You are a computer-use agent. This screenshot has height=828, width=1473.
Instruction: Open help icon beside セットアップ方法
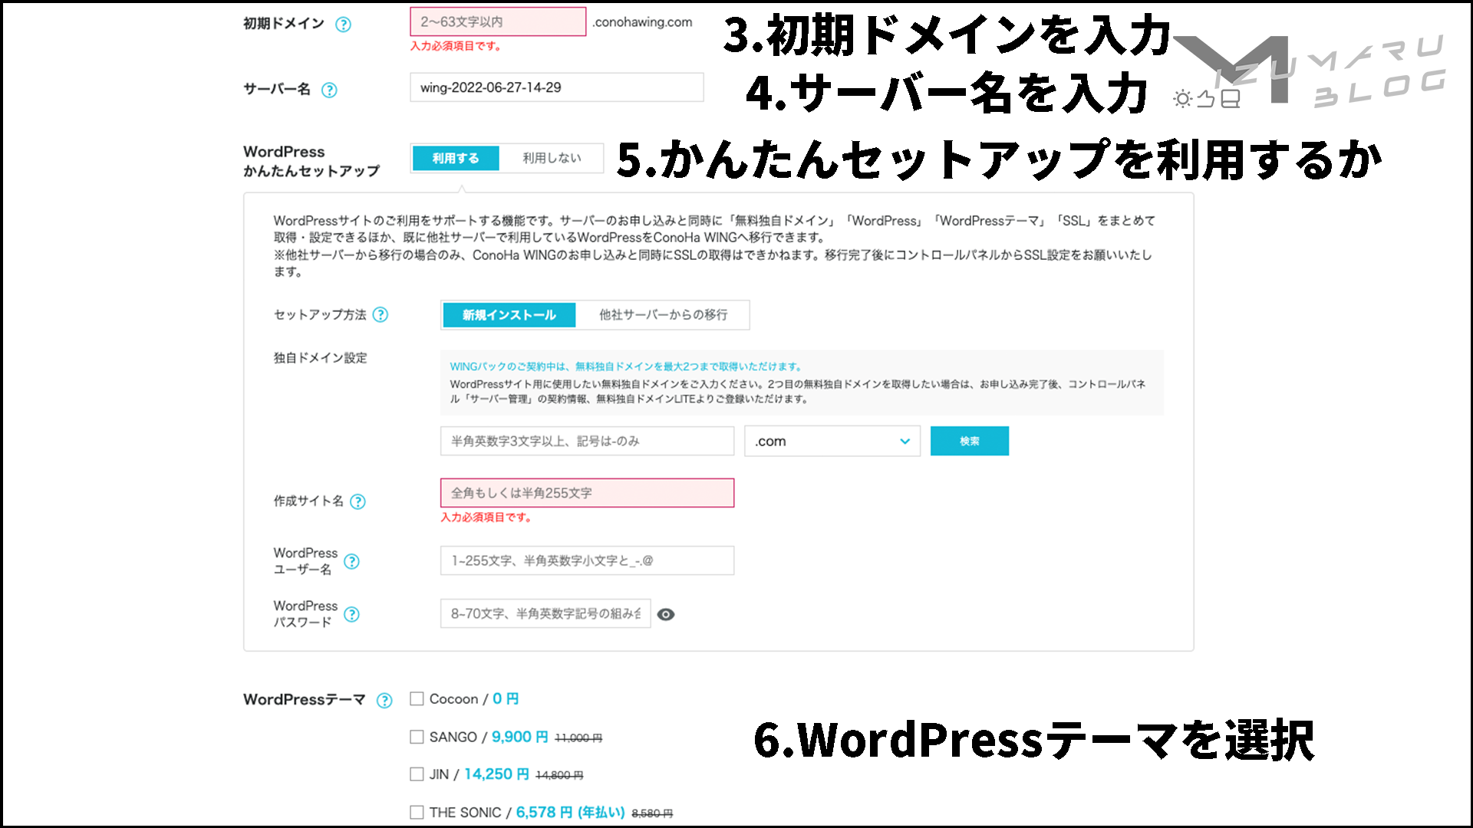pyautogui.click(x=381, y=315)
